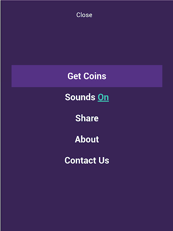Open Contact Us, the last menu item

87,160
